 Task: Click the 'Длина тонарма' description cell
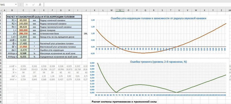60,30
